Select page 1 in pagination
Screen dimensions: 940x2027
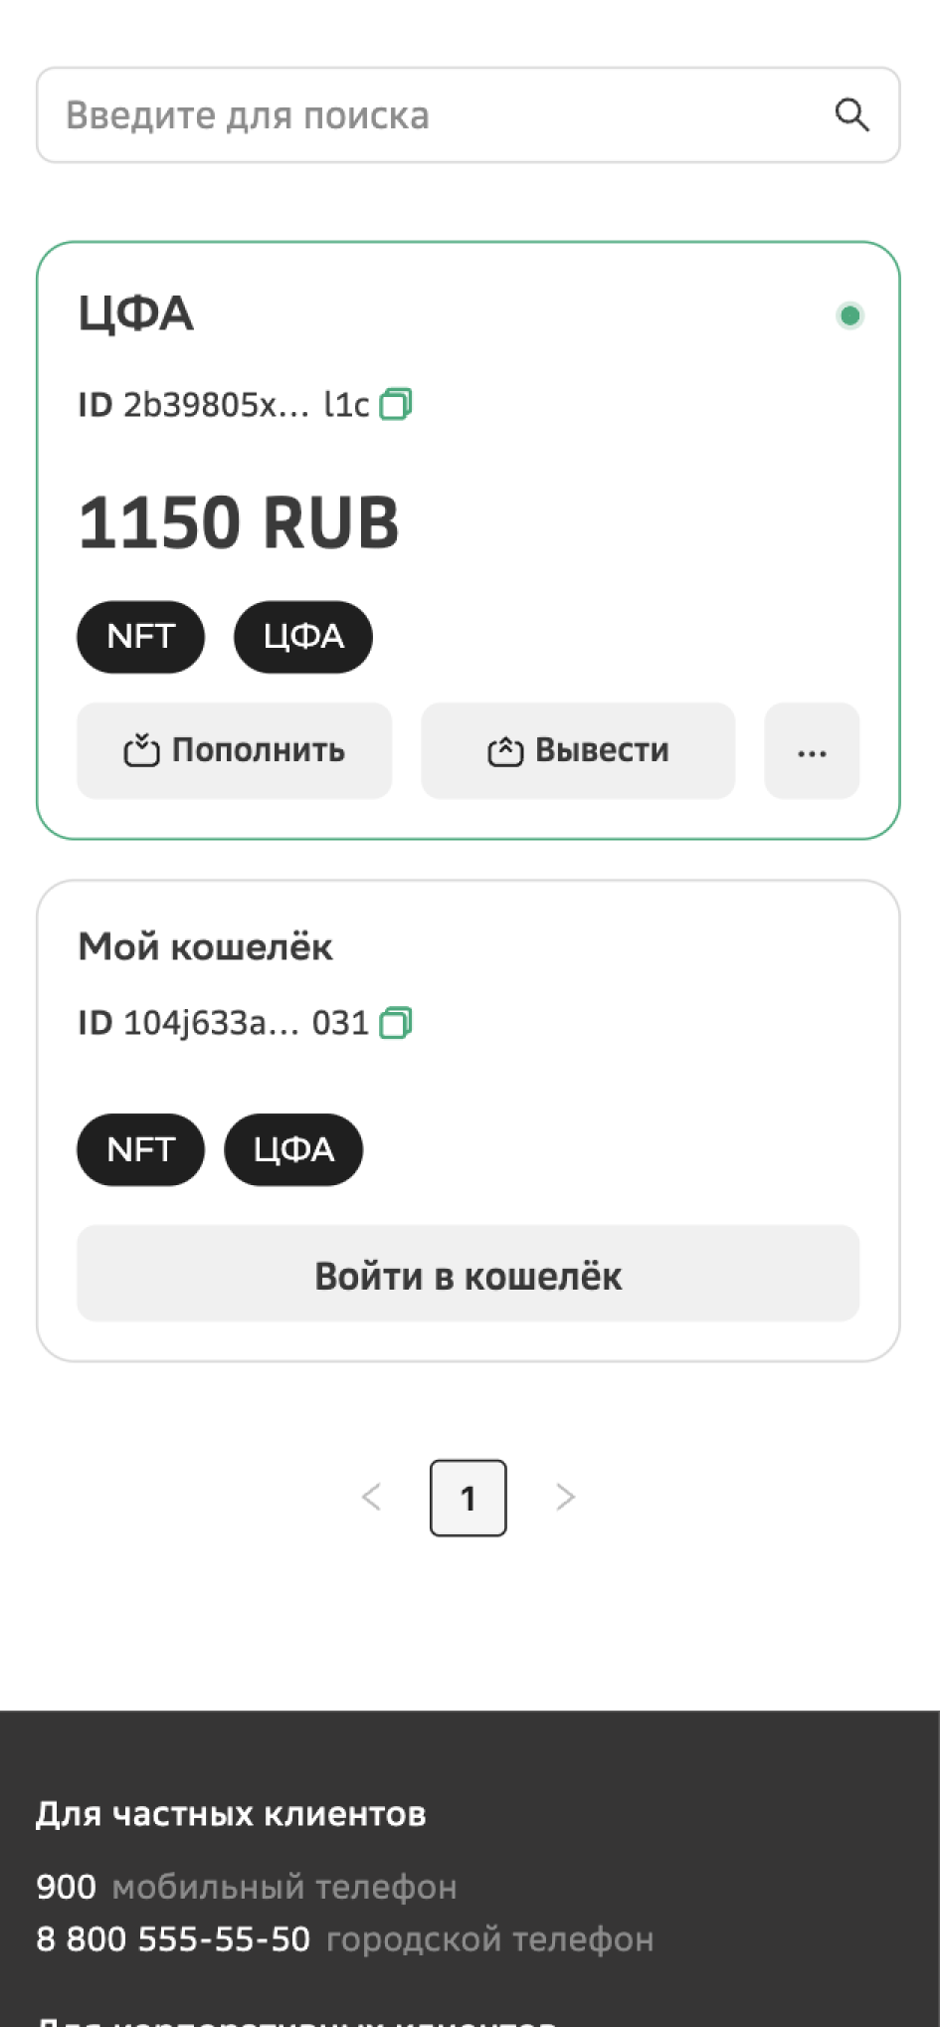coord(469,1498)
